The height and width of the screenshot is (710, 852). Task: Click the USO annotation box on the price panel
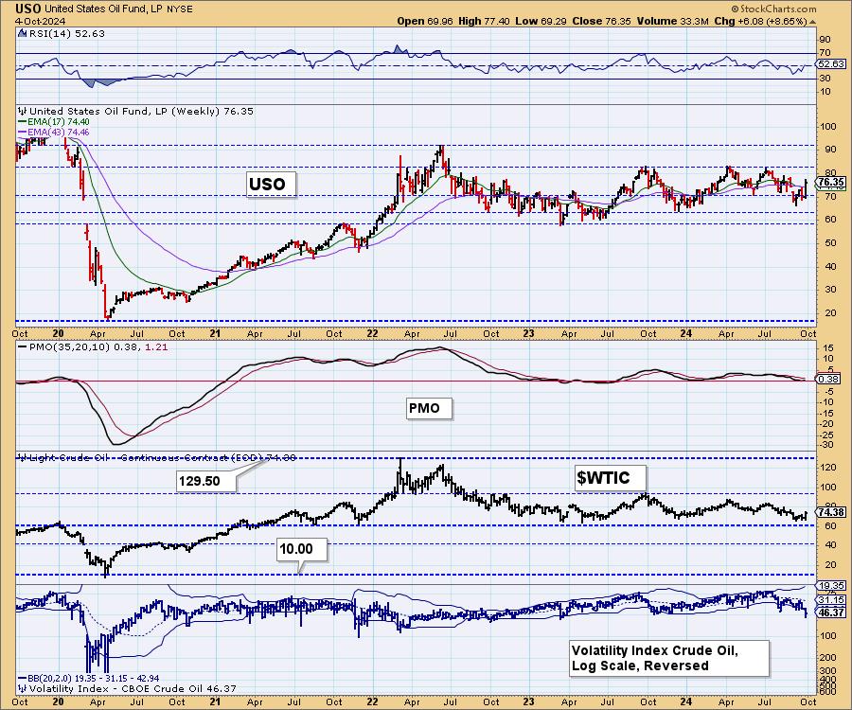pos(271,185)
